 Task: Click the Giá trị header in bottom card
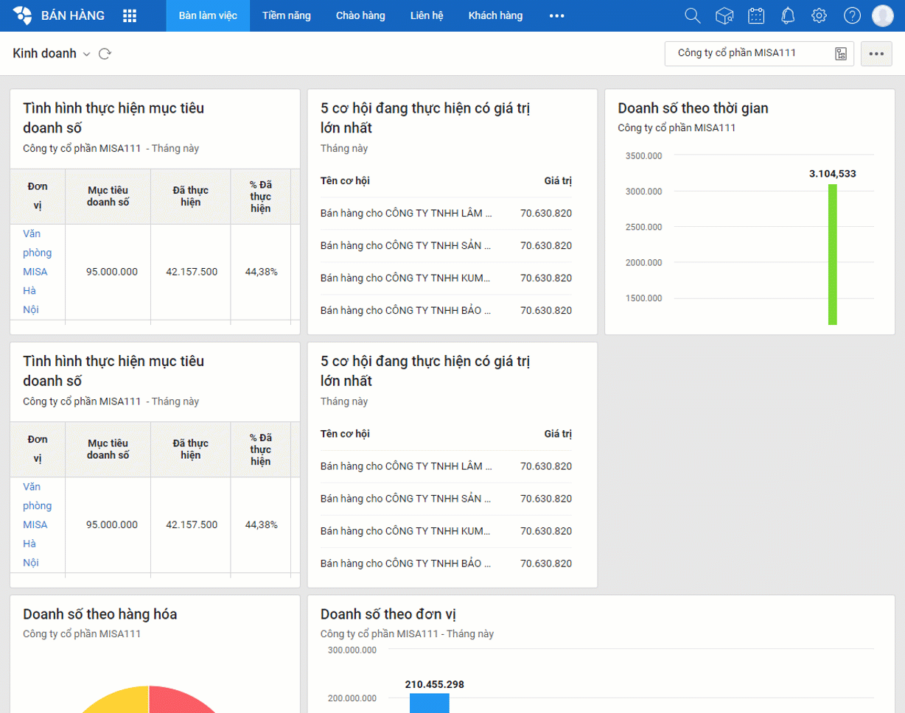pos(558,434)
